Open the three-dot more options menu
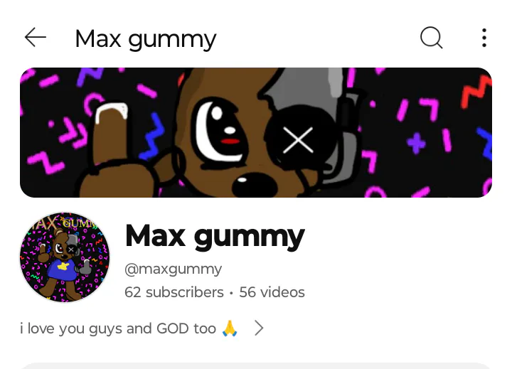 tap(484, 38)
